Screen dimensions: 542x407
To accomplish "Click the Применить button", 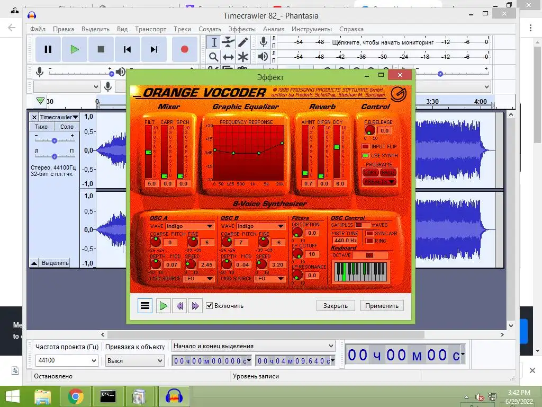I will tap(382, 306).
